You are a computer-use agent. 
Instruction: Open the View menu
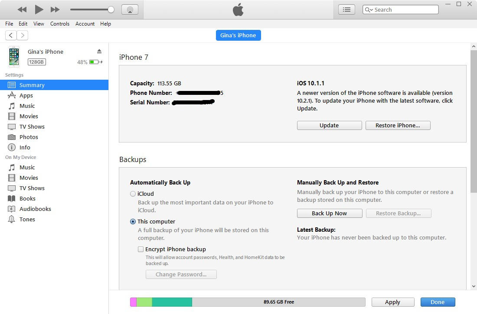point(39,24)
